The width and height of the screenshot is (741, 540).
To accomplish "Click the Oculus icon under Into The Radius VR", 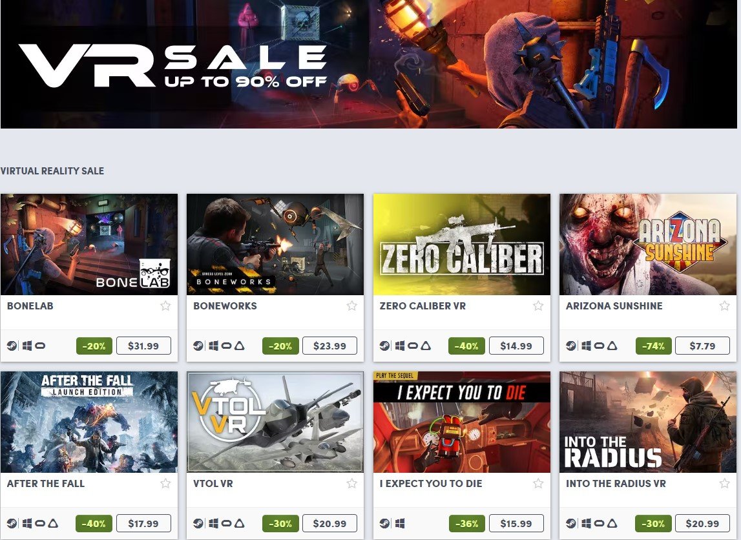I will coord(599,523).
